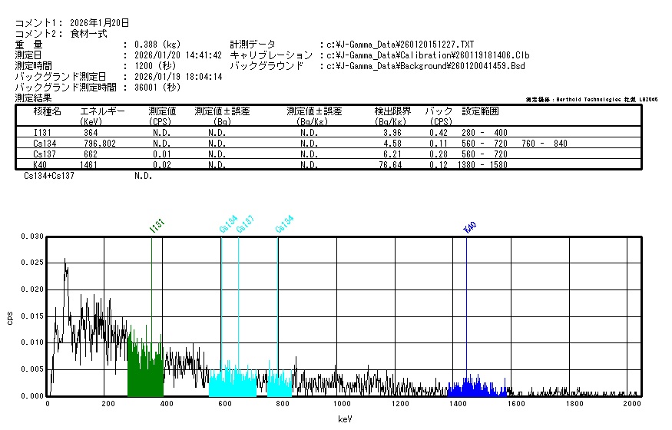Select the green I131 region in the spectrum
Screen dimensions: 672x430
145,369
